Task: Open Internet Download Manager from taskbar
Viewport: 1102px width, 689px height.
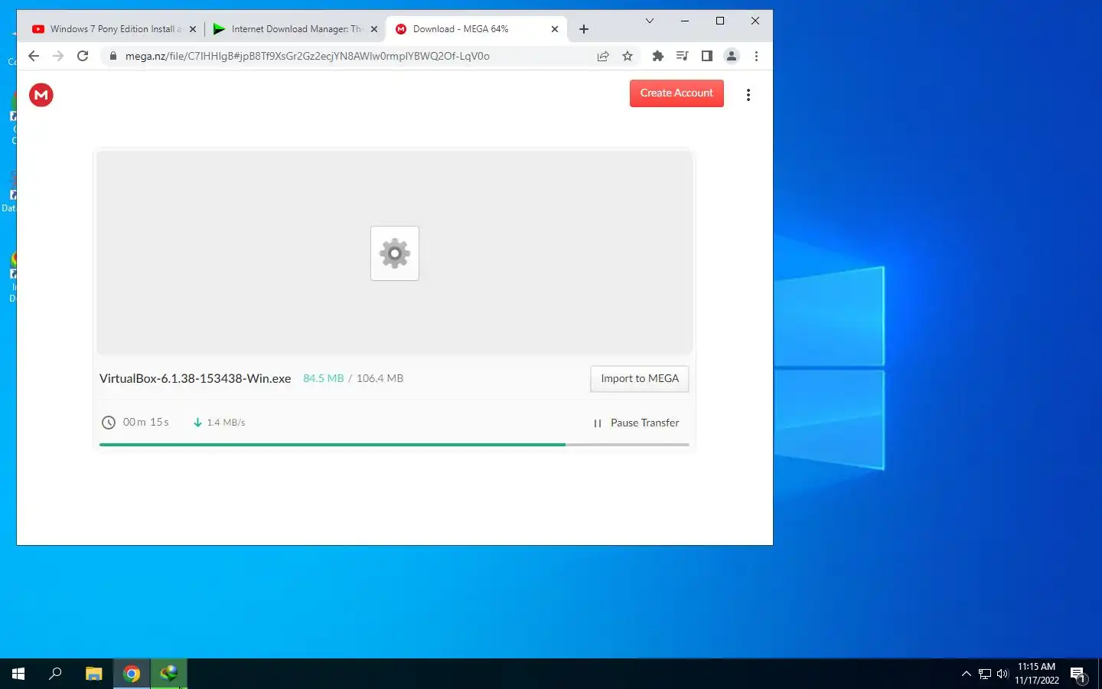Action: (168, 674)
